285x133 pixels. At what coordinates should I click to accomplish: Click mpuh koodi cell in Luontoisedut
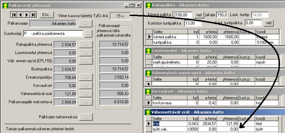click(267, 62)
